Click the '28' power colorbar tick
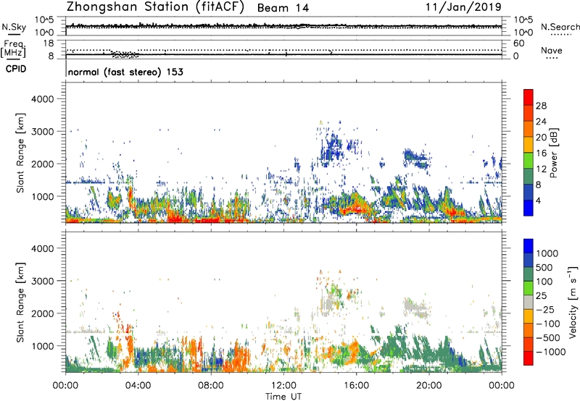 [x=541, y=106]
